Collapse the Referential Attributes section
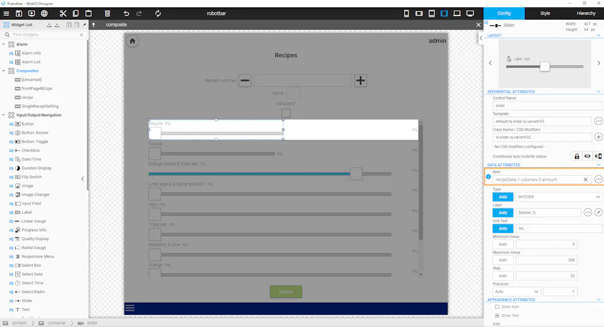604x327 pixels. coord(598,92)
